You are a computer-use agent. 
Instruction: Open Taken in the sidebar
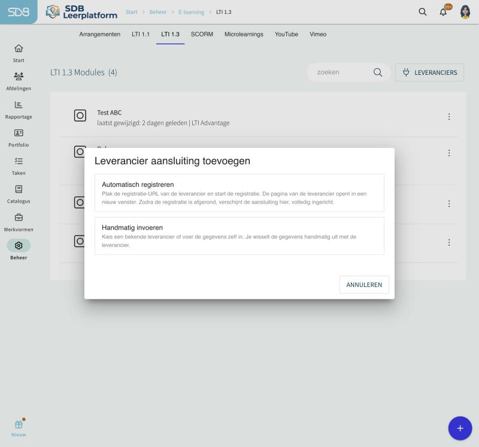click(19, 167)
